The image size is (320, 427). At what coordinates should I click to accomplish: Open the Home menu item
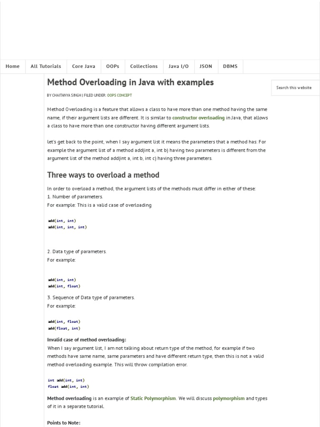click(x=12, y=66)
